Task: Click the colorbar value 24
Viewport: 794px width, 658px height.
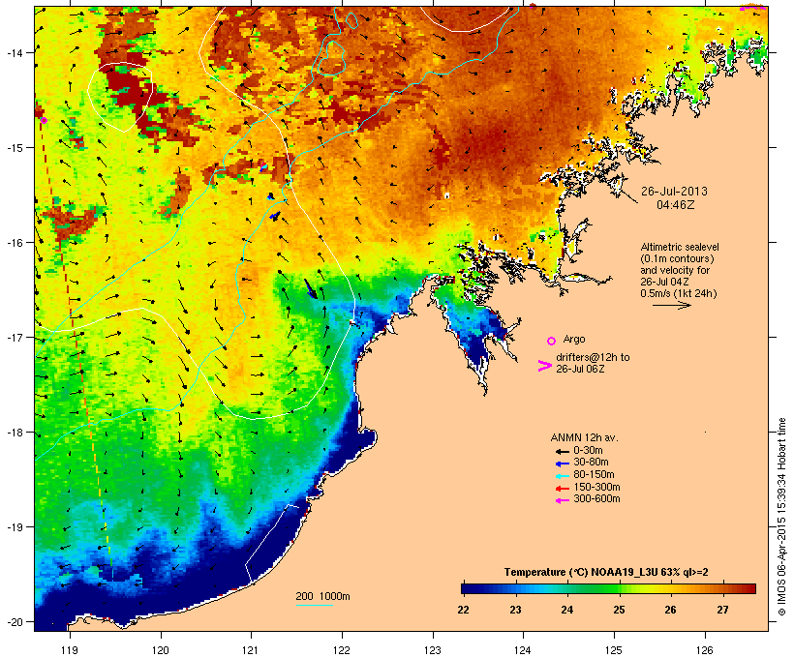Action: point(567,610)
